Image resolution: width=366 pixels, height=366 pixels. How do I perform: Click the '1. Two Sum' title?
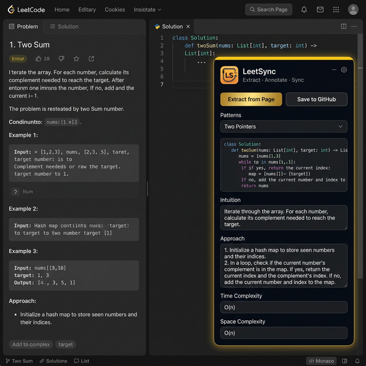(29, 45)
